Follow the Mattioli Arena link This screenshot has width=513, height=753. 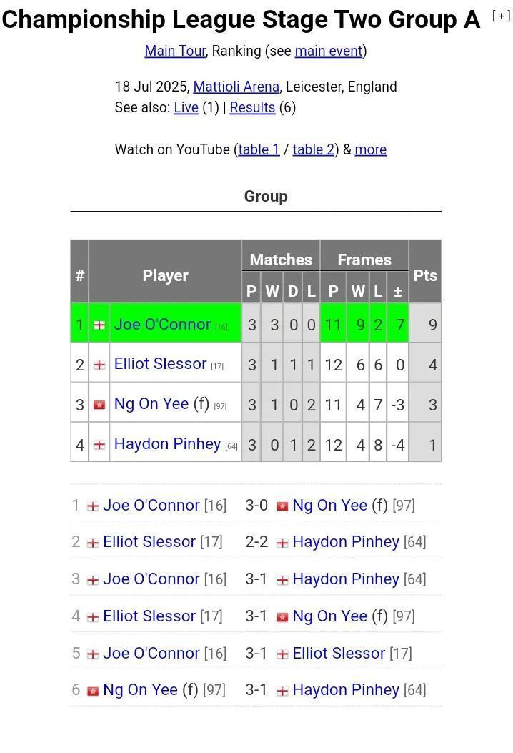coord(236,87)
